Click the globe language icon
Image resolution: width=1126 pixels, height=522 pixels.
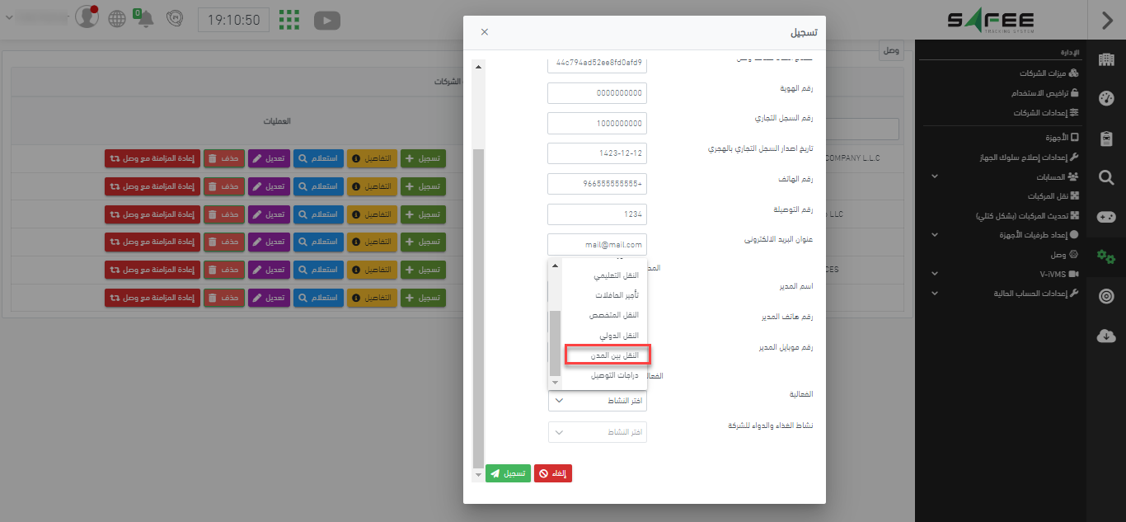pyautogui.click(x=118, y=19)
